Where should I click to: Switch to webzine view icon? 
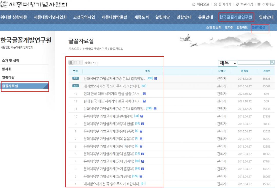pos(80,63)
